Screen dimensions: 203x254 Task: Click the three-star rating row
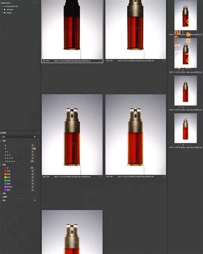[x=8, y=155]
